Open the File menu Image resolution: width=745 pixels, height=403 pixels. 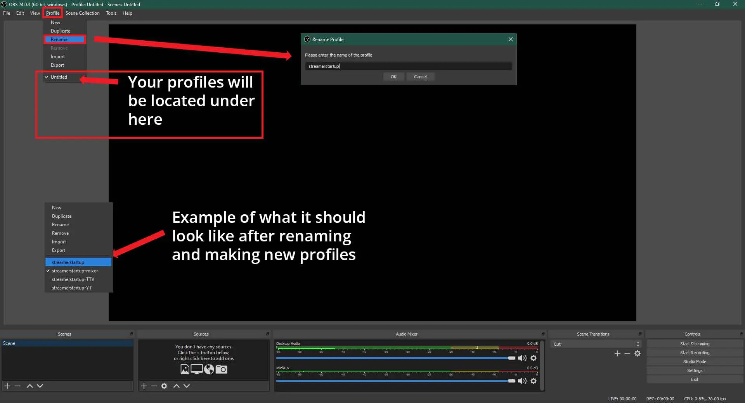click(x=7, y=13)
